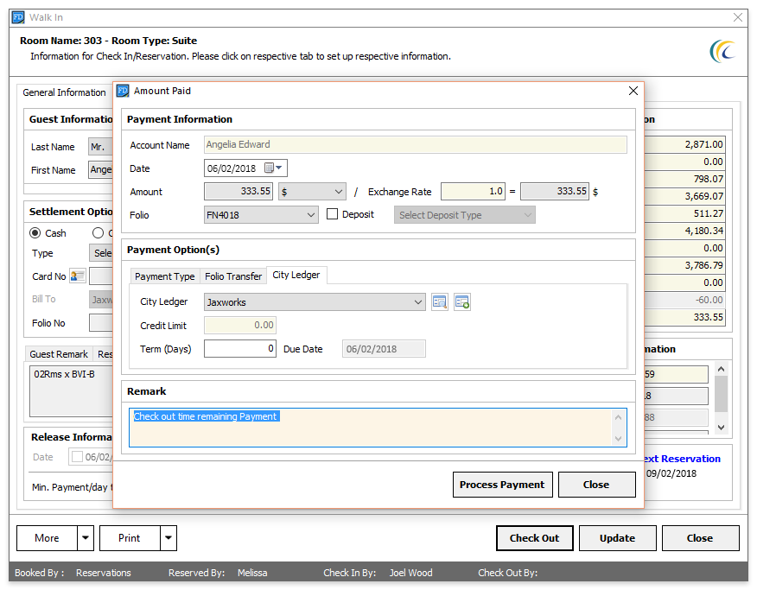The width and height of the screenshot is (757, 590).
Task: Open the General Information tab
Action: 64,92
